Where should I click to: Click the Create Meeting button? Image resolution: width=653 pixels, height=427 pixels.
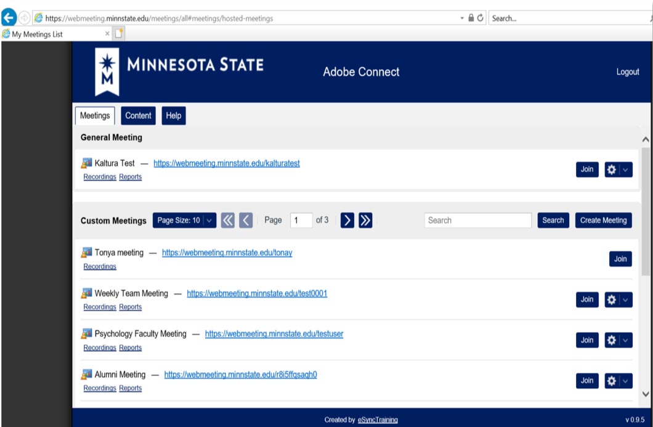(604, 220)
